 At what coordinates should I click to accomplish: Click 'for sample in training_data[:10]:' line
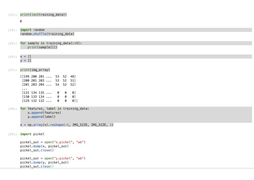tap(51, 43)
